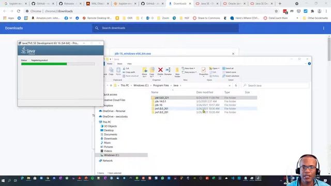Click the Java installer progress bar
Image resolution: width=331 pixels, height=186 pixels.
coord(58,64)
